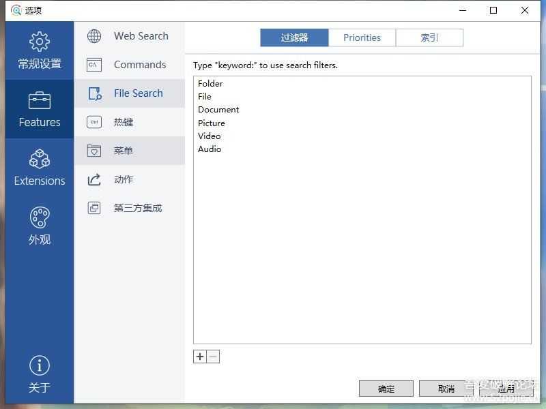Select the Folder filter entry

click(x=210, y=84)
